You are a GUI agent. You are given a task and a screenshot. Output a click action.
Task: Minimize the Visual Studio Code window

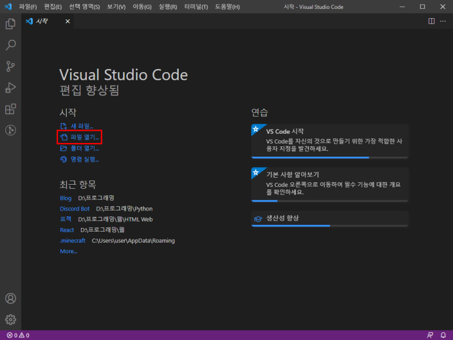(402, 6)
